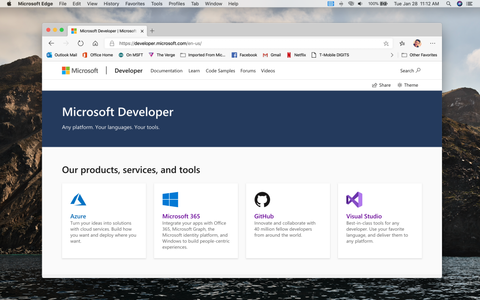Click the GitHub octocat logo
The width and height of the screenshot is (480, 300).
click(x=262, y=199)
